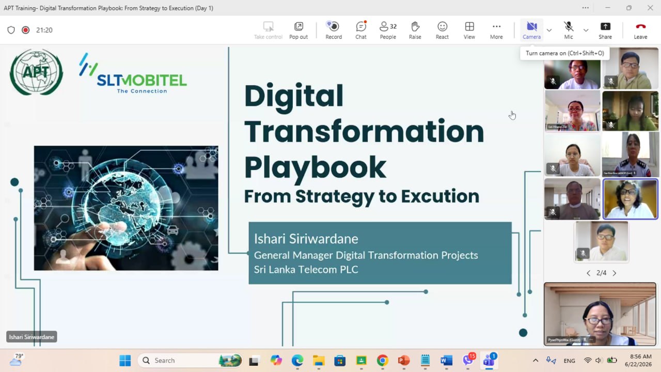
Task: Show hidden system tray icons
Action: 536,361
